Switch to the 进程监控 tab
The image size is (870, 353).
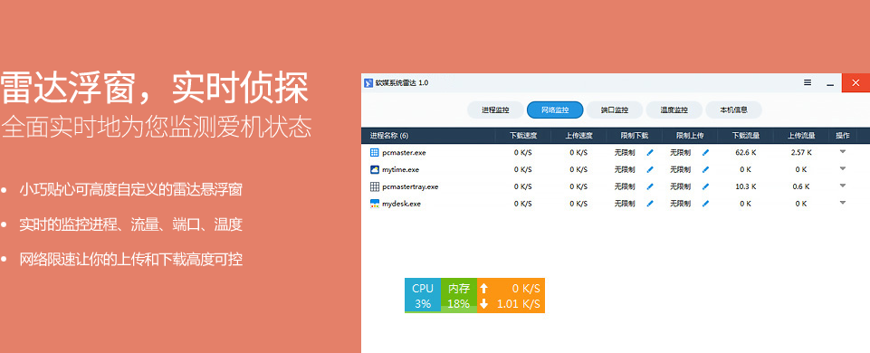click(495, 110)
